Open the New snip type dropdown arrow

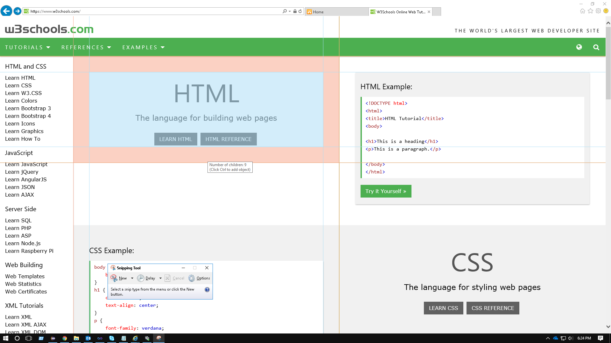(132, 278)
